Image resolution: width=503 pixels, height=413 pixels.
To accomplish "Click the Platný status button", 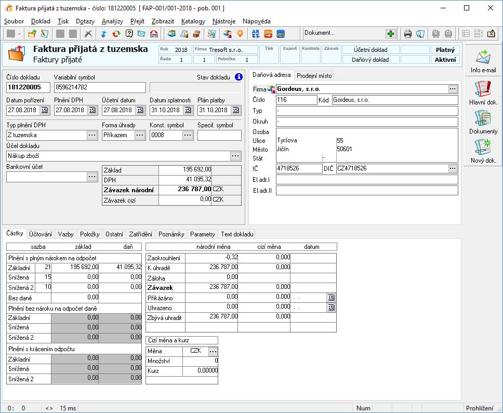I will pyautogui.click(x=445, y=50).
